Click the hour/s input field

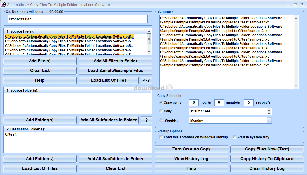coord(194,102)
